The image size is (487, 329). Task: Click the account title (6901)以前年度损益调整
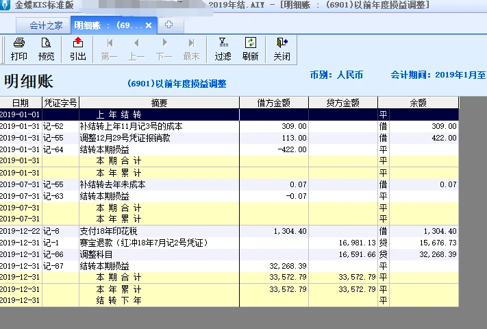tap(177, 84)
